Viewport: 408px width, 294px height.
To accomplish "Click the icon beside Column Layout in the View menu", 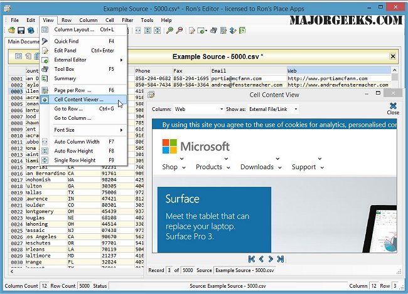I will click(45, 29).
